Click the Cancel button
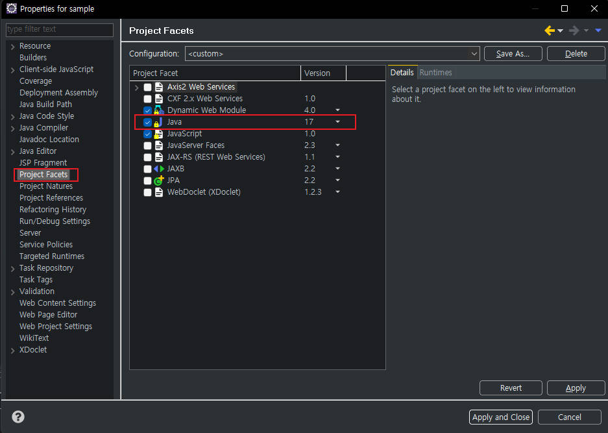Viewport: 608px width, 433px height. [x=569, y=417]
